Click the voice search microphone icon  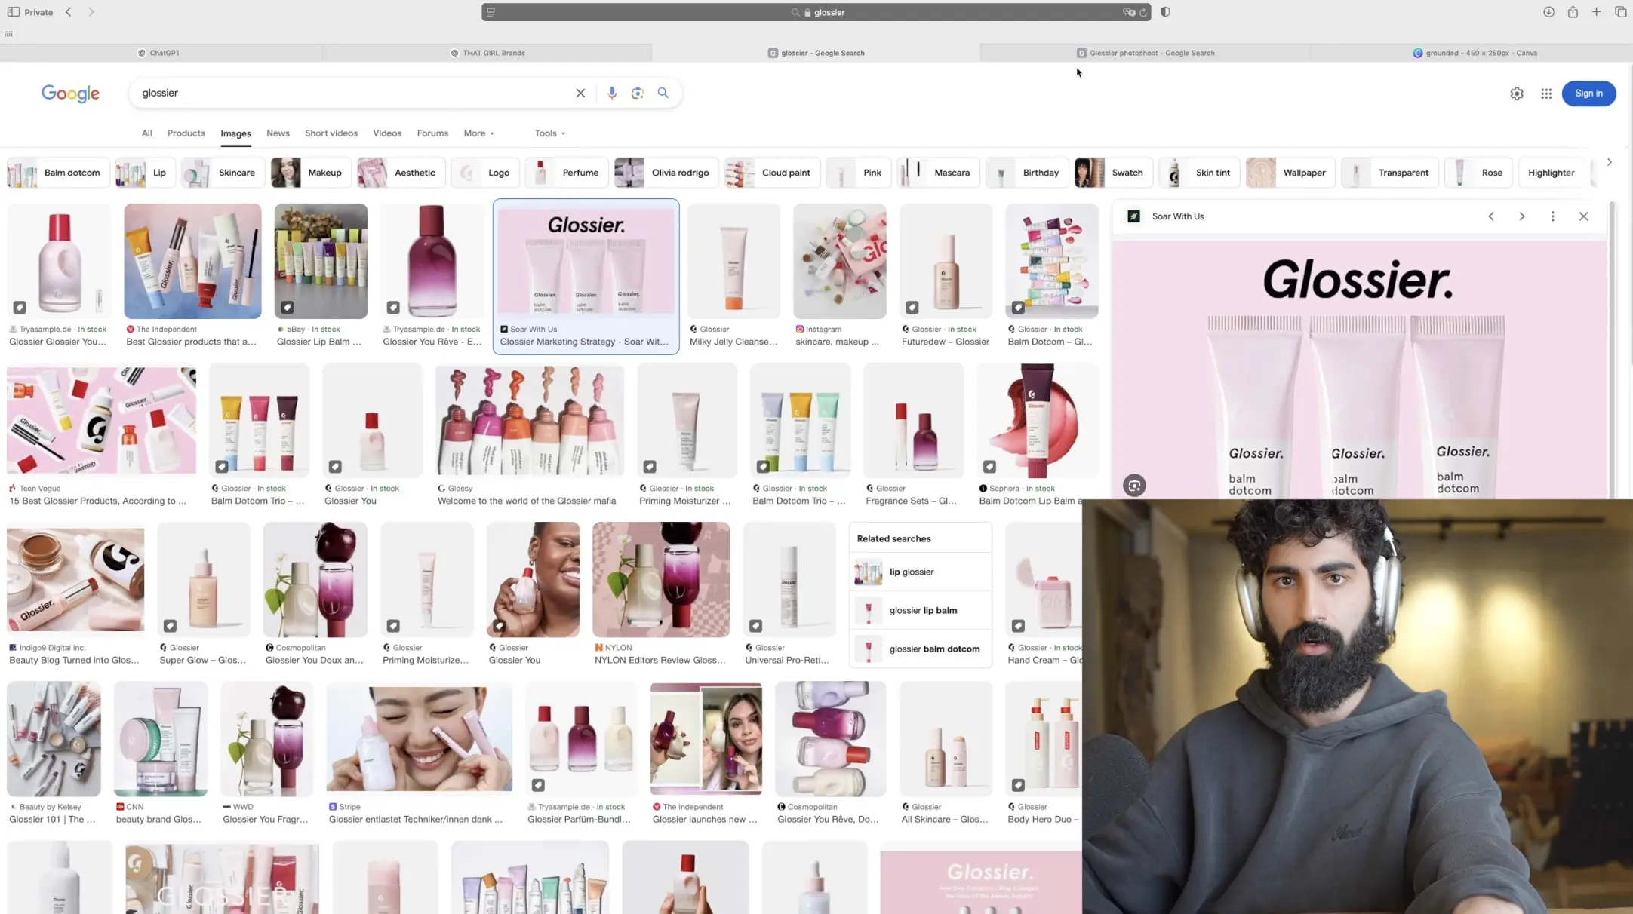[612, 93]
